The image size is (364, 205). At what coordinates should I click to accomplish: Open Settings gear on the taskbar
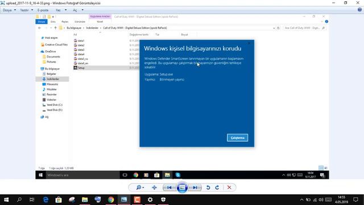(x=150, y=200)
